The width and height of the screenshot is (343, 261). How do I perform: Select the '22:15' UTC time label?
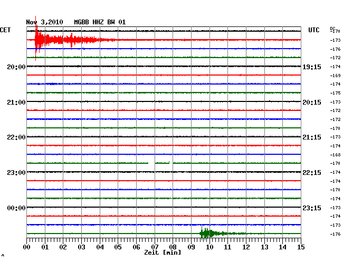point(312,173)
